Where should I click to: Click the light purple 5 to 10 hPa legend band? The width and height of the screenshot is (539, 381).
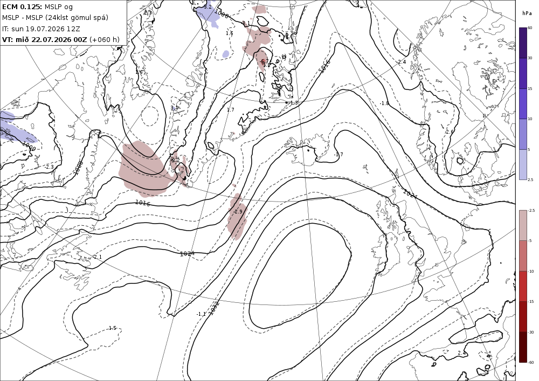point(523,134)
